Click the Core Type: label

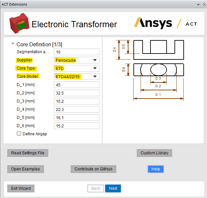pyautogui.click(x=26, y=68)
